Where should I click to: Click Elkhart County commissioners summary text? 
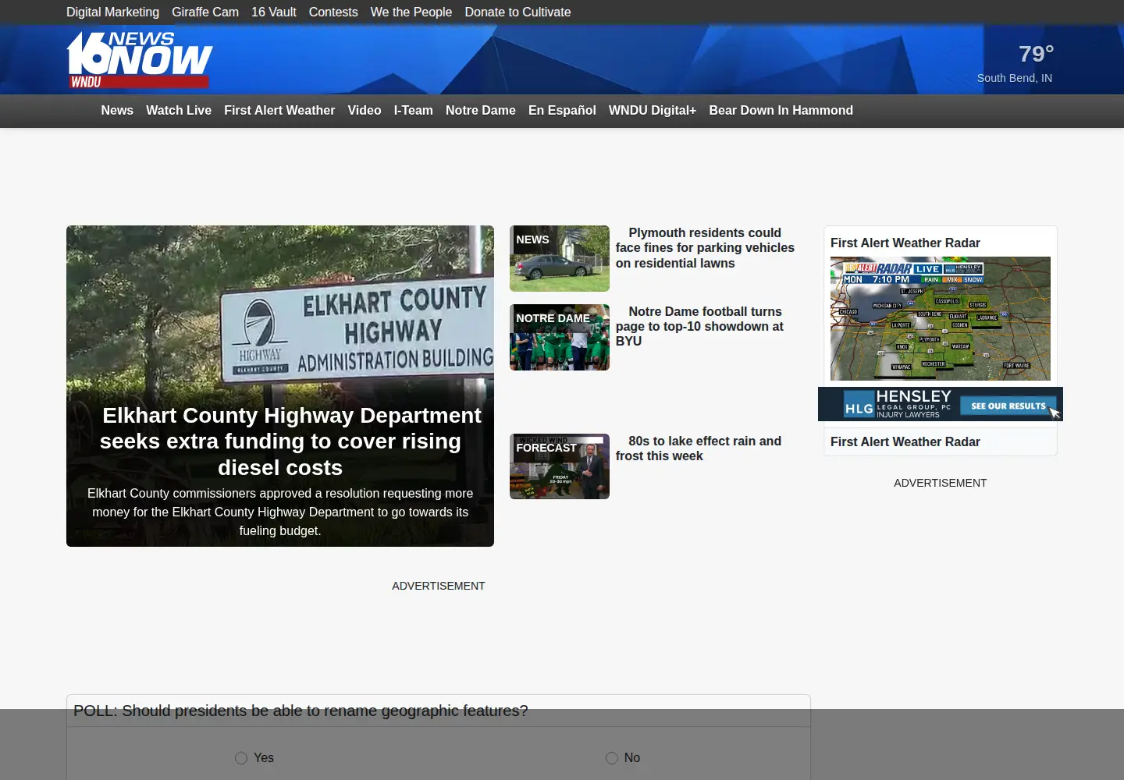280,512
